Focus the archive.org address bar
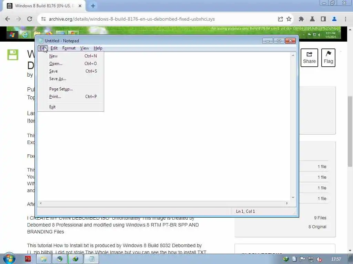Image resolution: width=353 pixels, height=264 pixels. (132, 19)
